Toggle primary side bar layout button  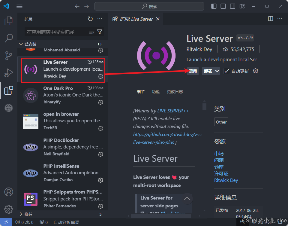[214, 6]
